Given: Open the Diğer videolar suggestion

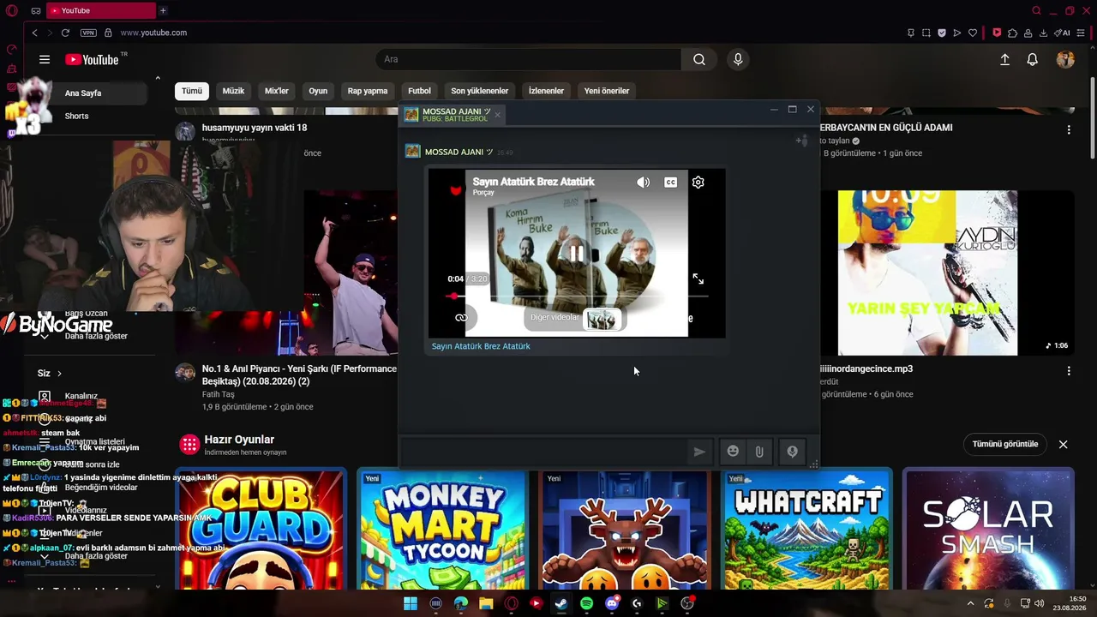Looking at the screenshot, I should click(x=575, y=319).
